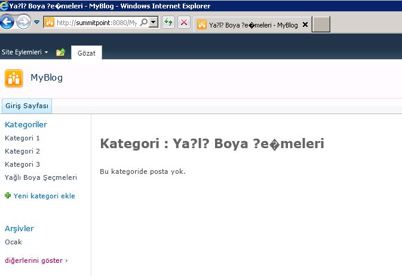402x276 pixels.
Task: Open the MyBlog site title link
Action: click(x=47, y=78)
